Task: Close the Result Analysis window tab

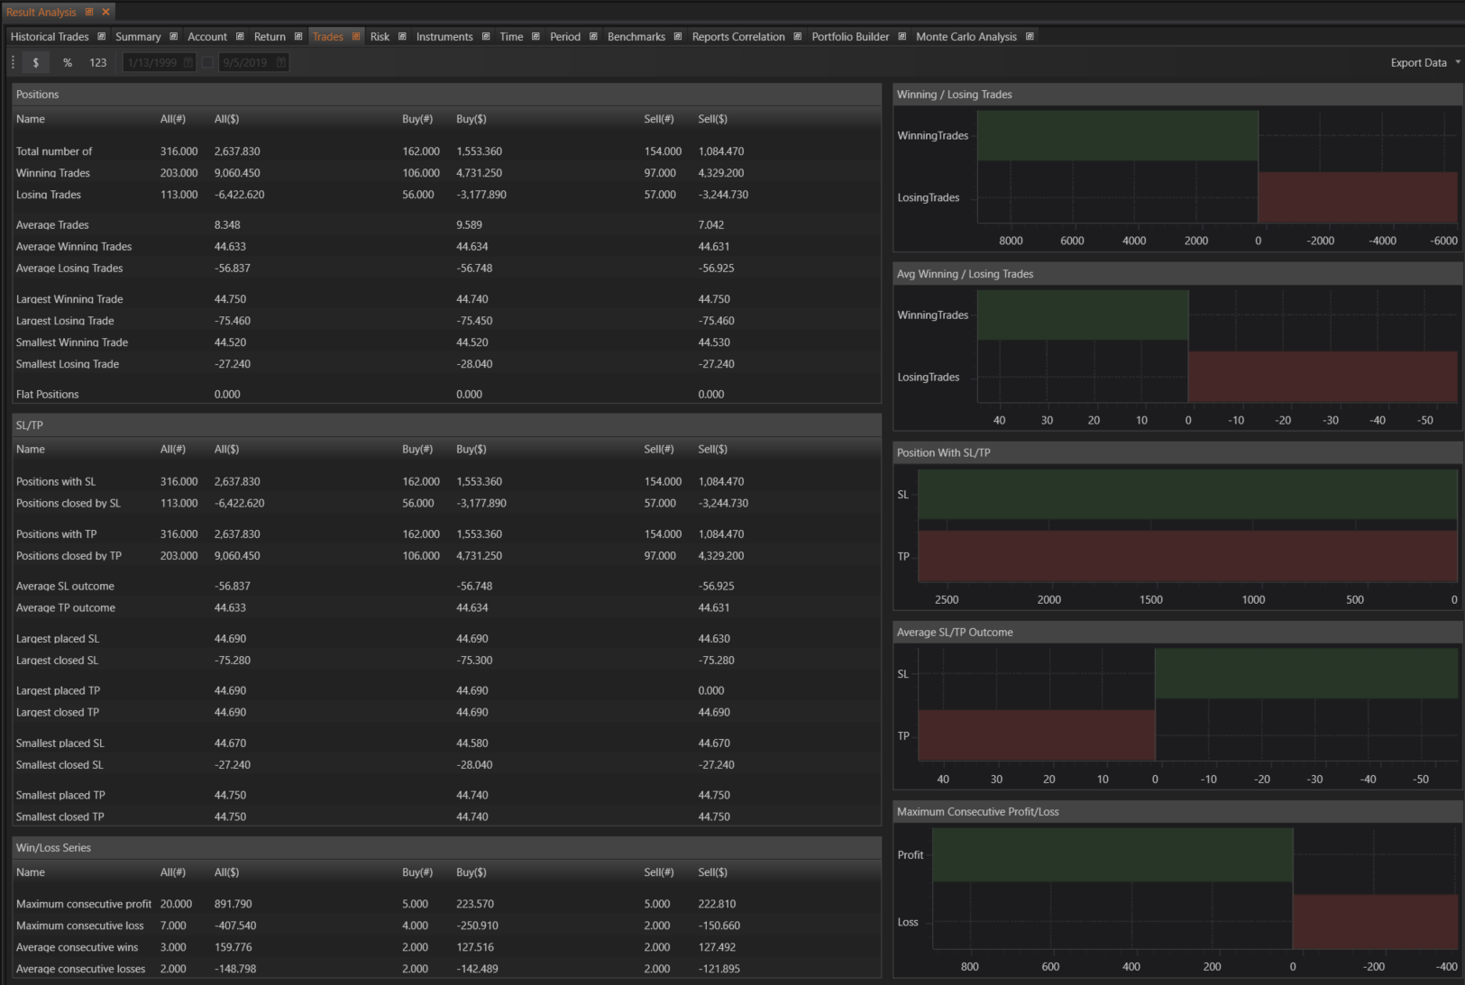Action: [x=105, y=12]
